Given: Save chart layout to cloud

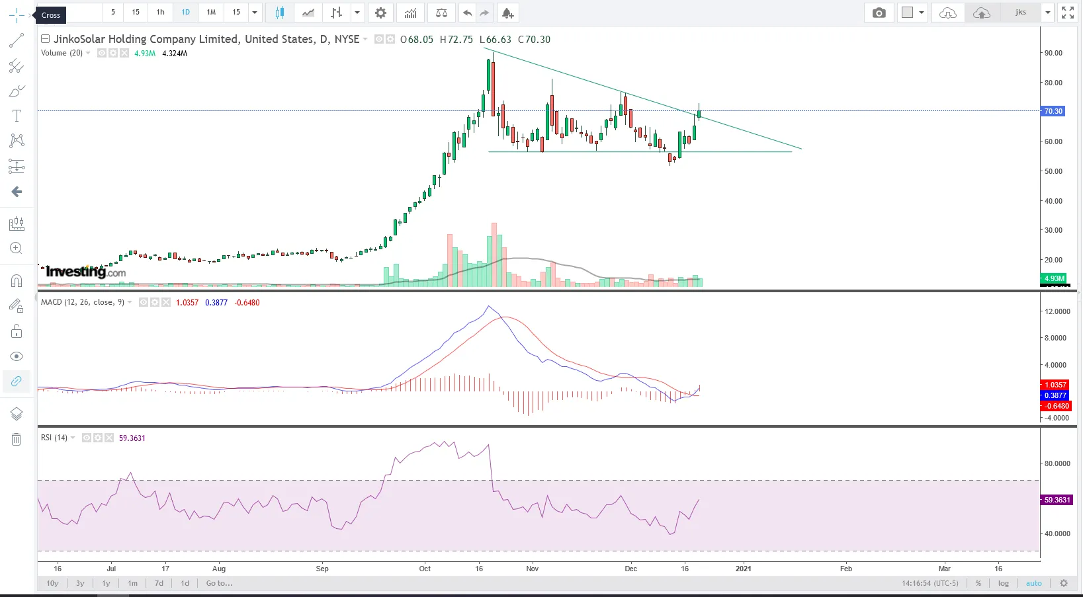Looking at the screenshot, I should (x=982, y=13).
